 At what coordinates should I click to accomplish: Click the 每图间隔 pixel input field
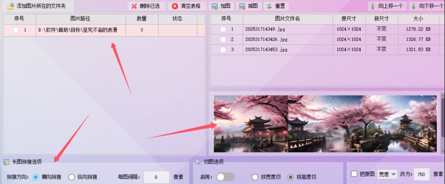click(157, 177)
